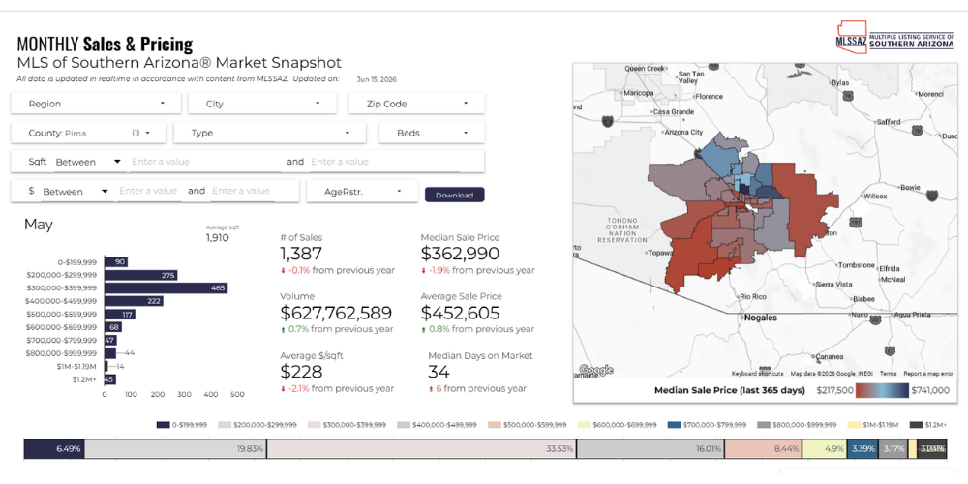
Task: Click the $700,000-$799,999 legend swatch
Action: [x=674, y=425]
